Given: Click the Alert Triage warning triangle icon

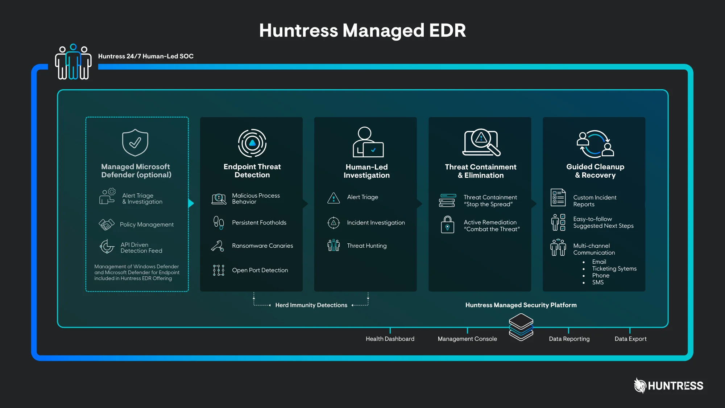Looking at the screenshot, I should (333, 198).
